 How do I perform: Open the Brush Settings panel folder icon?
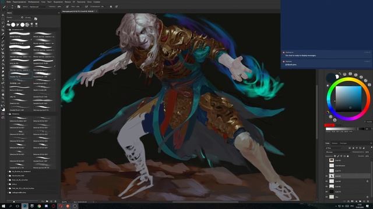19,6
